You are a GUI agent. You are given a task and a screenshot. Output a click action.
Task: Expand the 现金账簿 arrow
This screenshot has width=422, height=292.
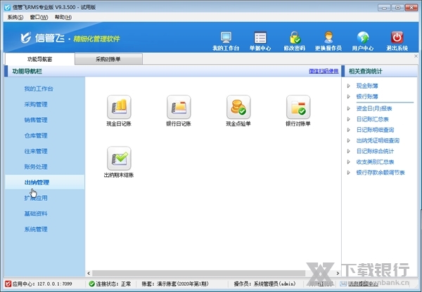[349, 86]
